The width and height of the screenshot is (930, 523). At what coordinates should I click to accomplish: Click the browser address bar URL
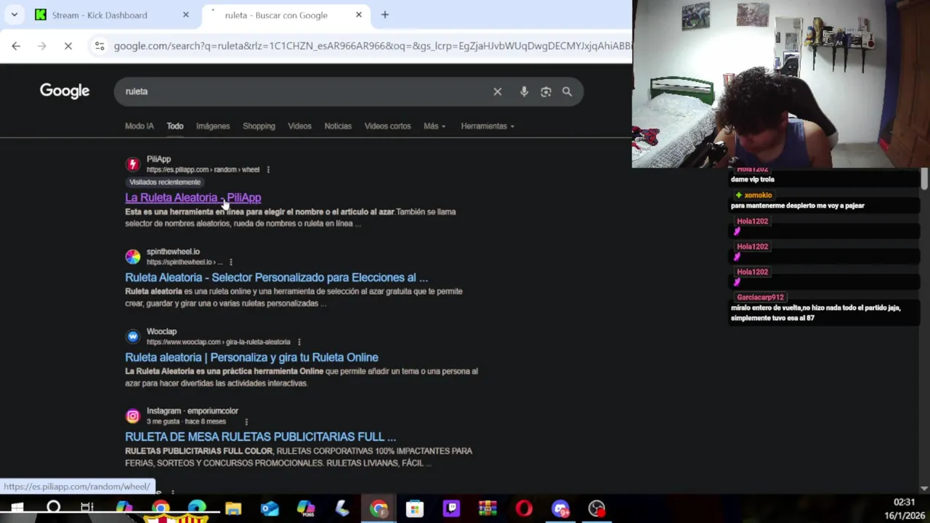[x=372, y=46]
